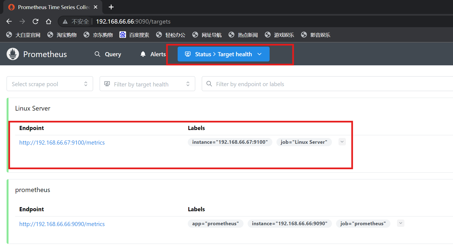Open the Filter by target health dropdown
This screenshot has height=248, width=453.
pyautogui.click(x=147, y=84)
